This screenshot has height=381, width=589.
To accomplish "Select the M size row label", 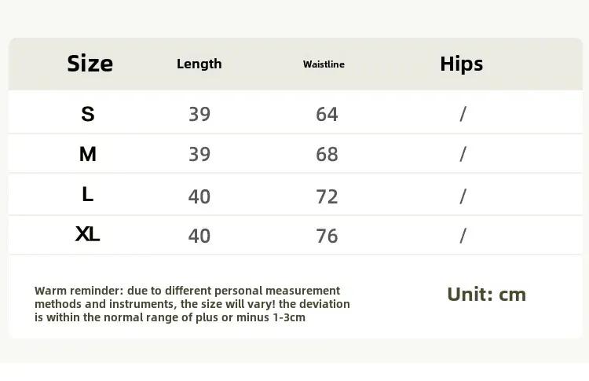I will tap(88, 154).
